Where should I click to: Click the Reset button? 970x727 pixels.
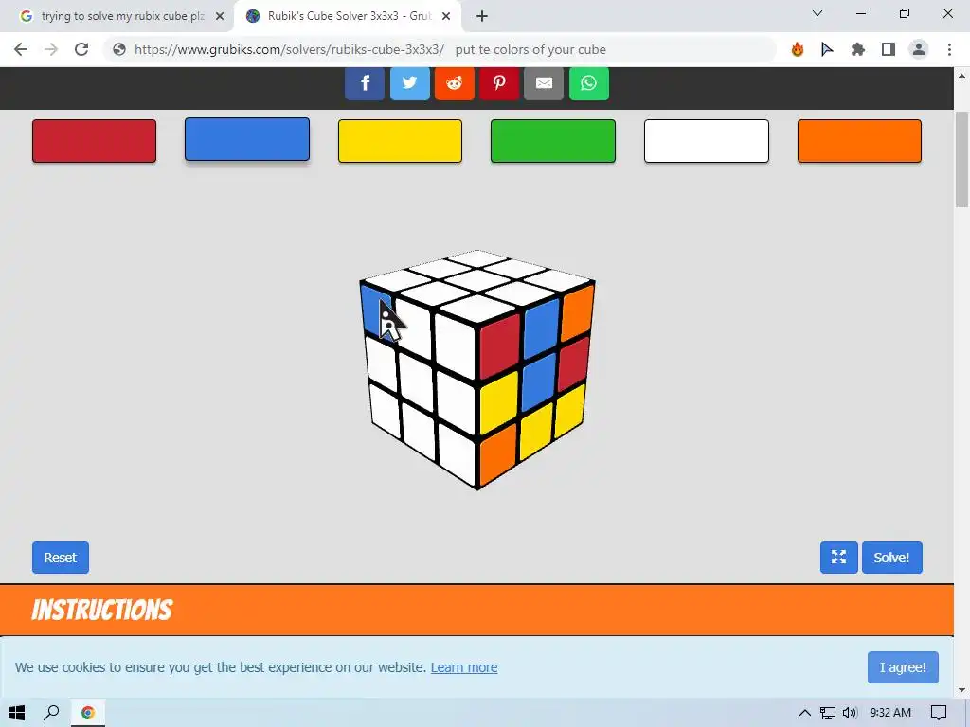click(61, 558)
